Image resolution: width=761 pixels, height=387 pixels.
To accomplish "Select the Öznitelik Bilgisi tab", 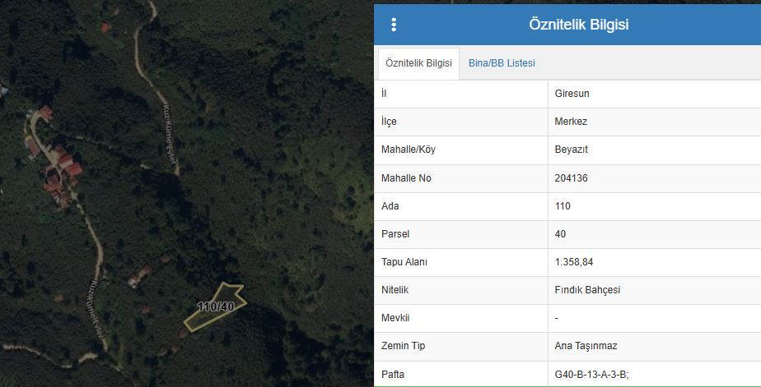I will click(418, 63).
